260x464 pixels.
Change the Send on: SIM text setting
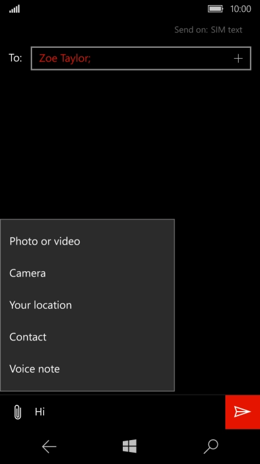pos(208,30)
